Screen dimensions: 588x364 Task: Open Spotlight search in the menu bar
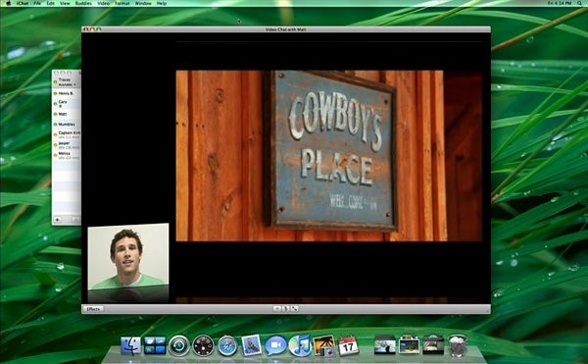[580, 3]
